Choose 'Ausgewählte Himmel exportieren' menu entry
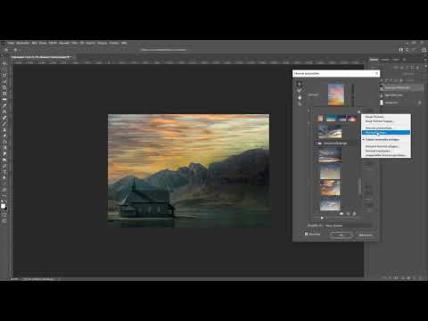Viewport: 428px width, 321px height. click(x=386, y=155)
